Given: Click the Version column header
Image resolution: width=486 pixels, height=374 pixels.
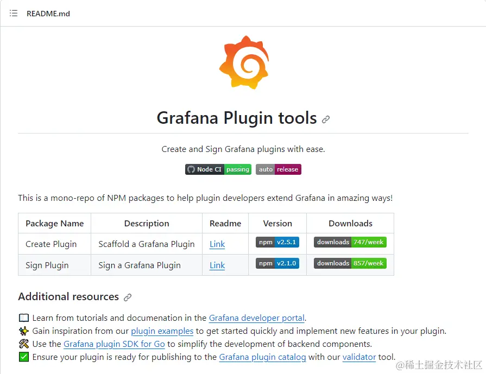Looking at the screenshot, I should tap(277, 224).
